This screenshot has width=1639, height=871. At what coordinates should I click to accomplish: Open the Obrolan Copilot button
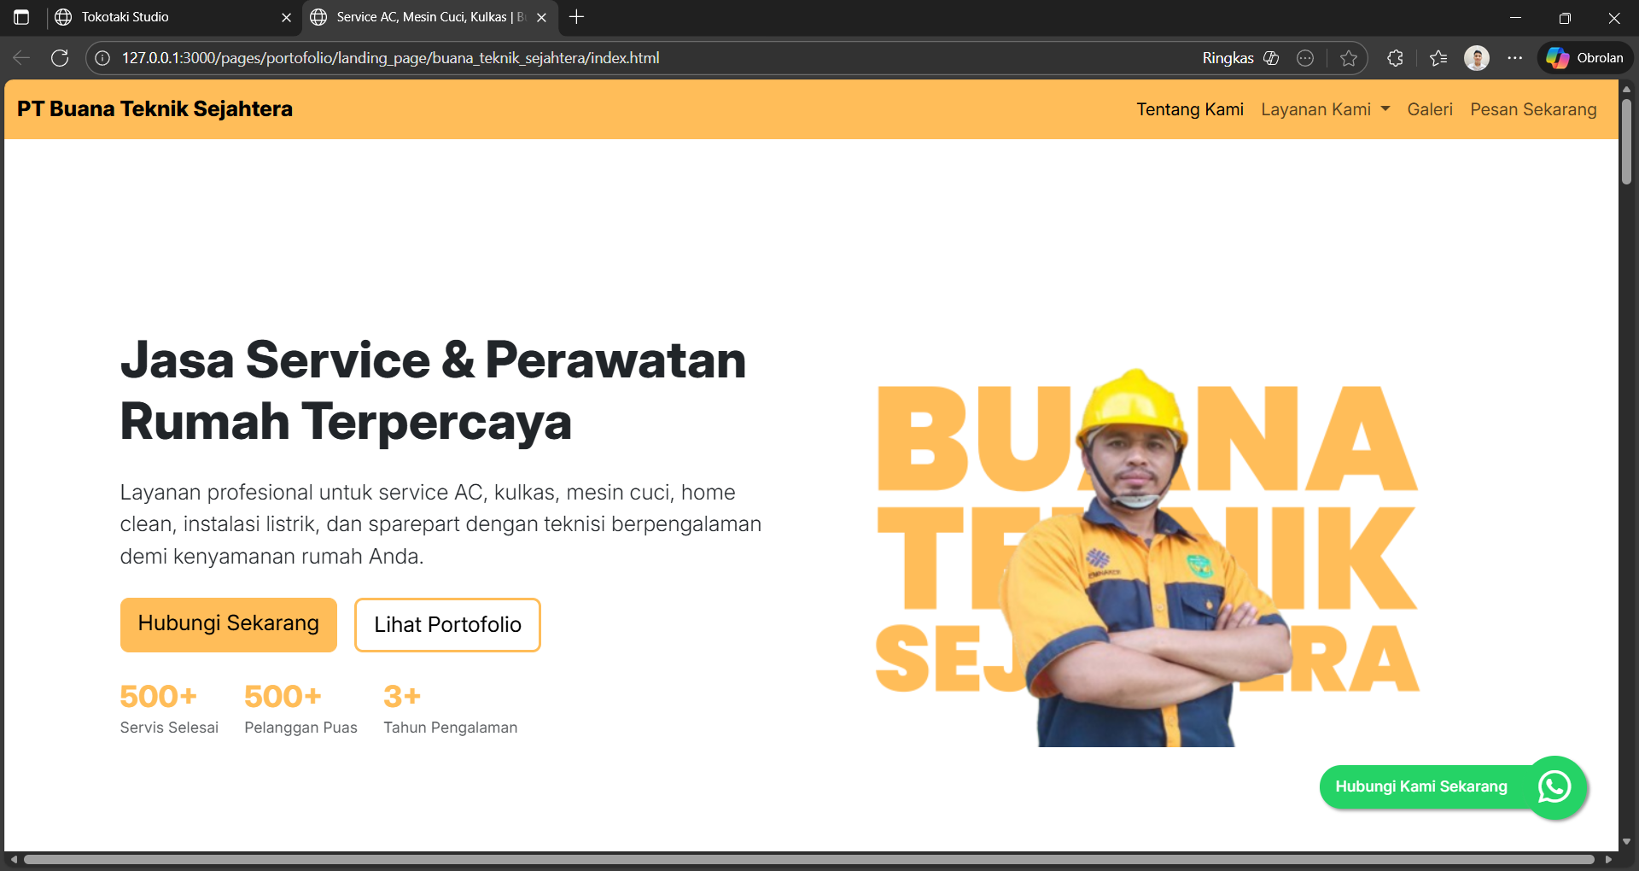click(1585, 58)
